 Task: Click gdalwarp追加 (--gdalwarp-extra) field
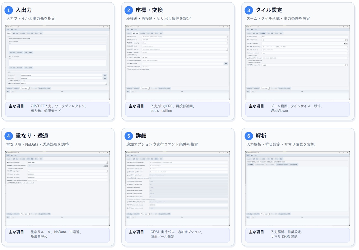(x=189, y=169)
